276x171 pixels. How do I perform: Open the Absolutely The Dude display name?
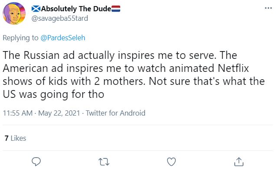tap(76, 9)
